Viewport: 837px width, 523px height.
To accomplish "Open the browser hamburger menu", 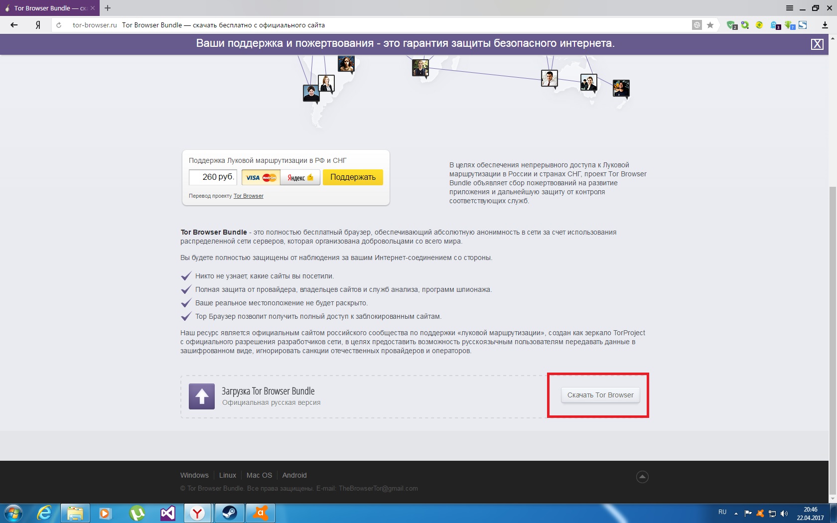I will pos(790,8).
